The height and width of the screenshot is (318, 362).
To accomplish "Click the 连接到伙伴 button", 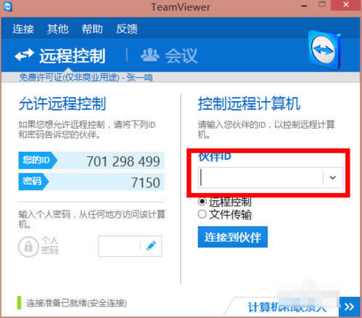I will (233, 237).
